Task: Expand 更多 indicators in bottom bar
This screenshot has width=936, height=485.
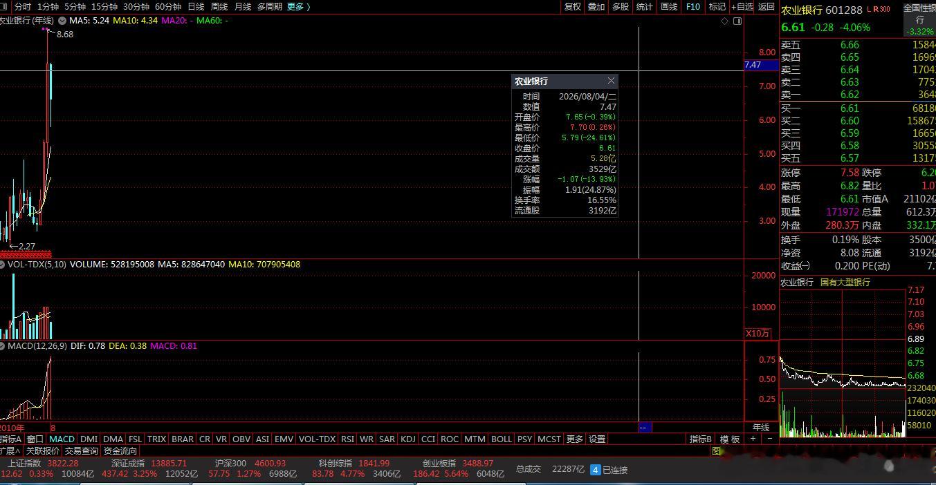Action: (x=575, y=439)
